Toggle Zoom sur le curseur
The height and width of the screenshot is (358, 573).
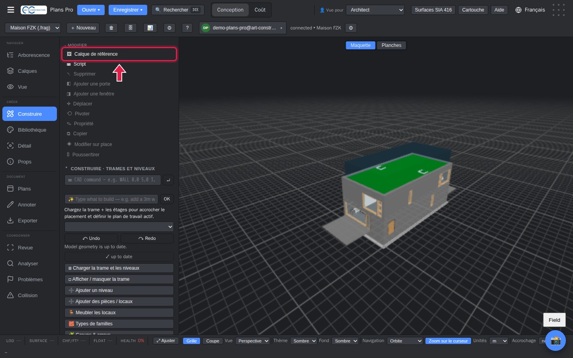(x=448, y=341)
